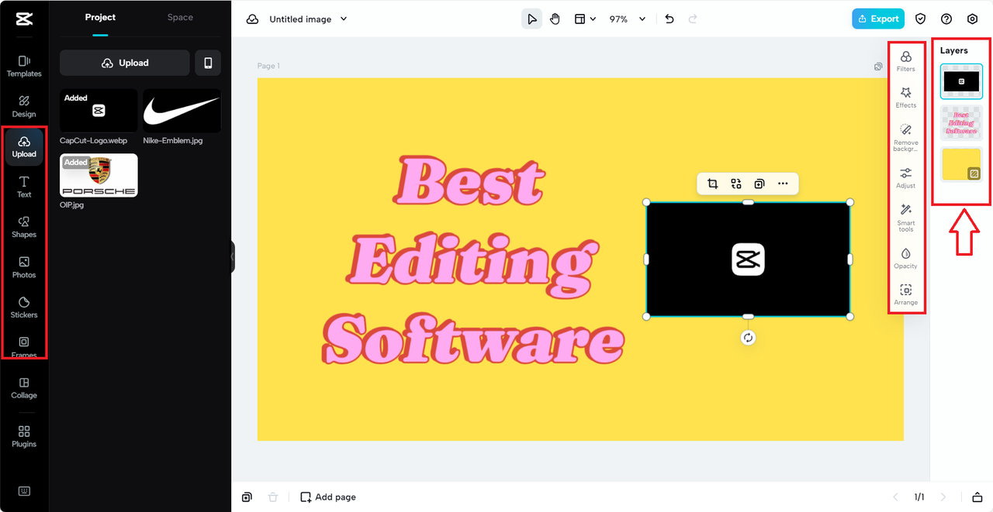The height and width of the screenshot is (512, 993).
Task: Open the Design sidebar panel
Action: click(24, 106)
